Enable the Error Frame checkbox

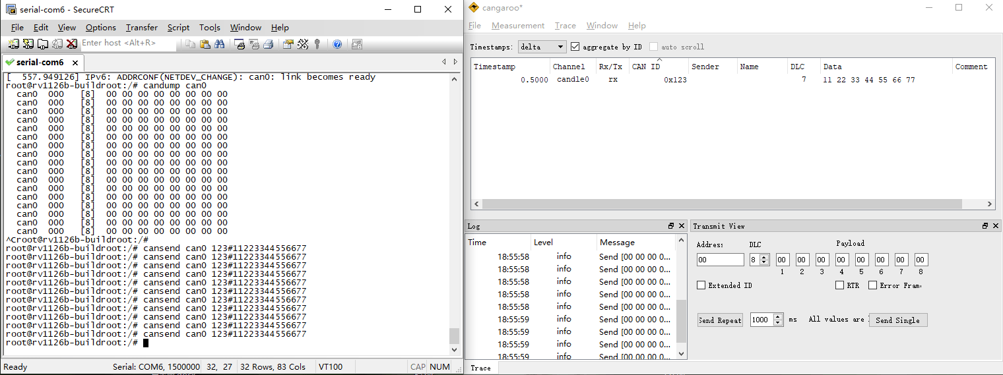coord(872,285)
